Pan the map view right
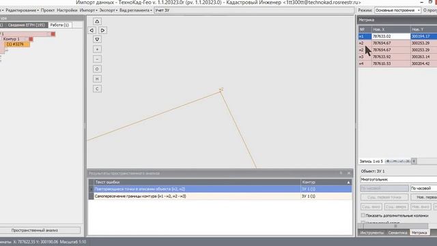Viewport: 437px width, 246px height. tap(102, 30)
